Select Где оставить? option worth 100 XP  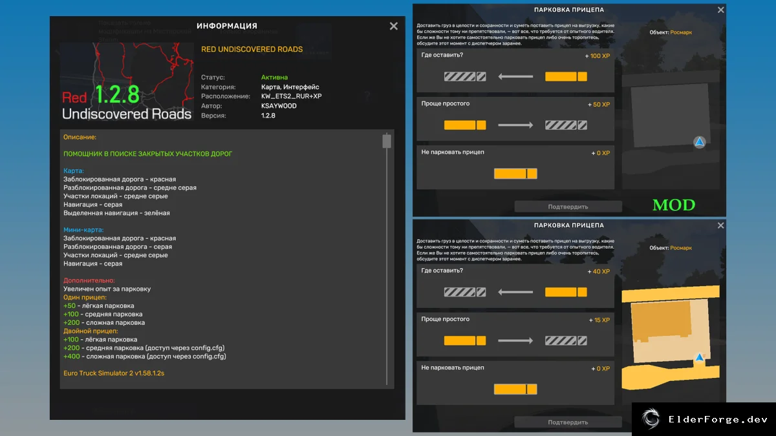[x=515, y=70]
